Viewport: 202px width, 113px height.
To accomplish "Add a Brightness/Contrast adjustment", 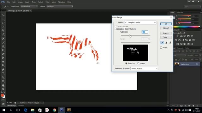I will click(177, 36).
